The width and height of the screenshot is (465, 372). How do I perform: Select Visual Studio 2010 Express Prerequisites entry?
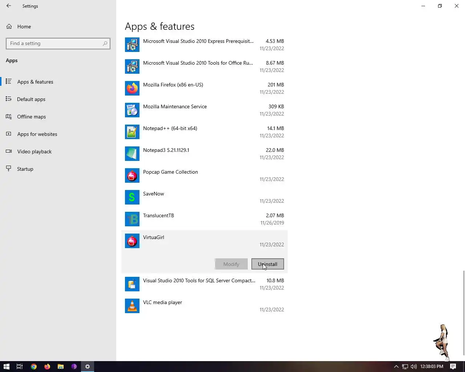click(x=205, y=45)
